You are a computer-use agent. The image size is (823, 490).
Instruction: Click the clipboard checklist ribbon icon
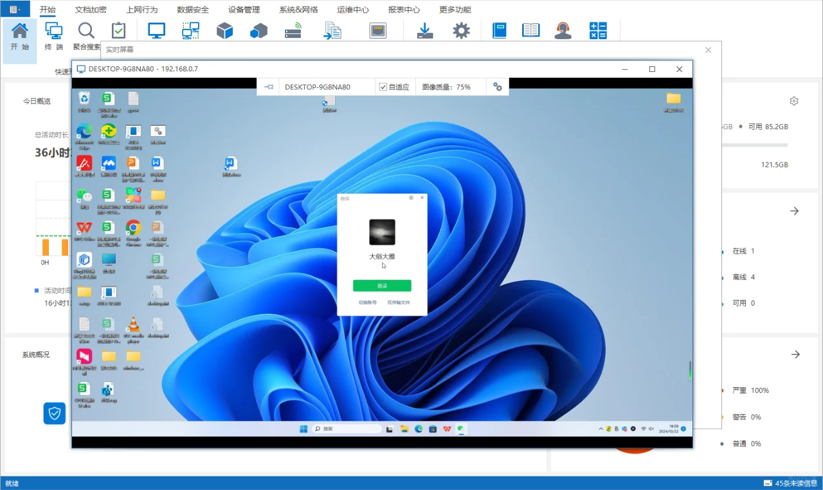click(118, 31)
